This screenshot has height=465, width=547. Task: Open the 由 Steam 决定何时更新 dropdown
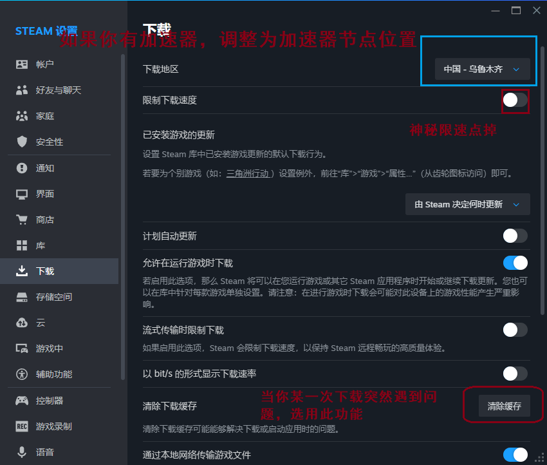(467, 204)
